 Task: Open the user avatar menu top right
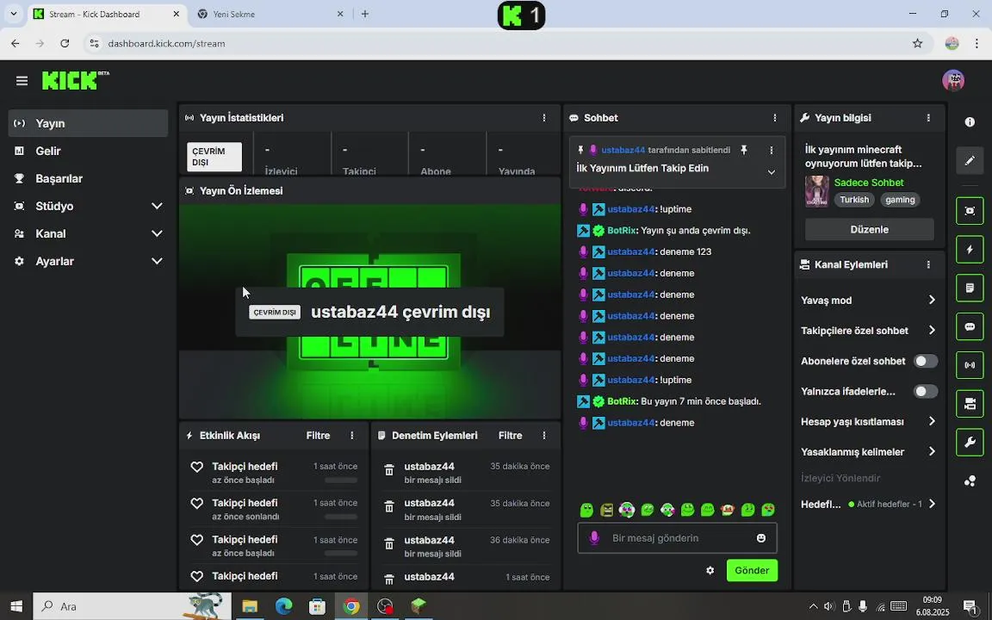[x=952, y=80]
